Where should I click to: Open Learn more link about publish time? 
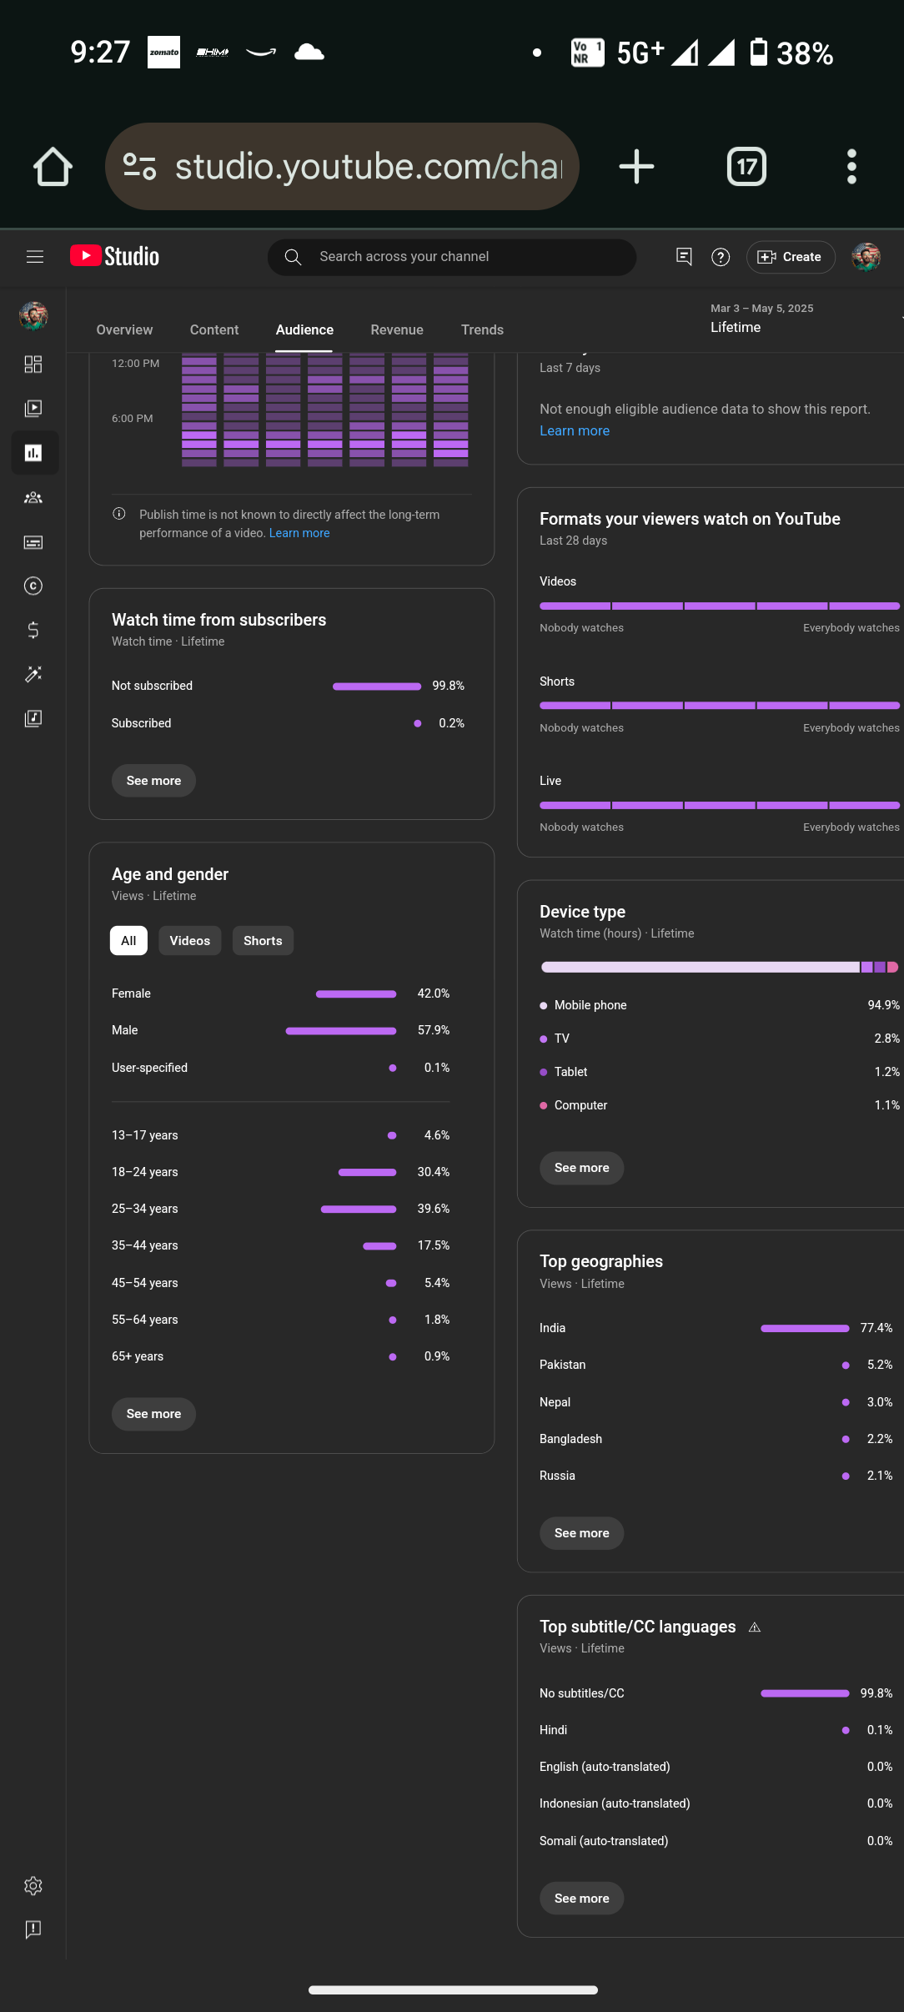coord(299,533)
